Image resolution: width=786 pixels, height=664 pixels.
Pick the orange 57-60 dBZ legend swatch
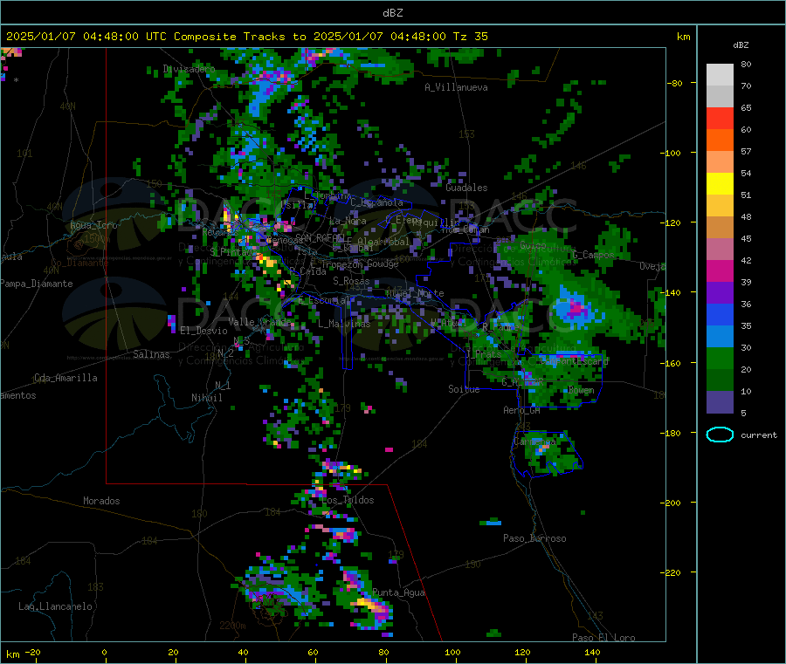coord(720,140)
